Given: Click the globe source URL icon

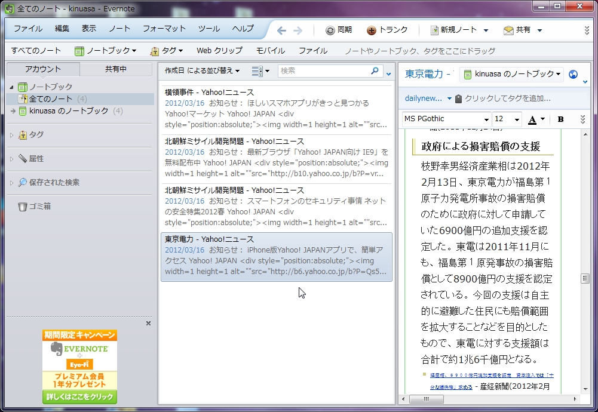Looking at the screenshot, I should pyautogui.click(x=573, y=74).
